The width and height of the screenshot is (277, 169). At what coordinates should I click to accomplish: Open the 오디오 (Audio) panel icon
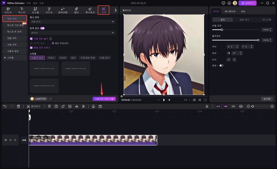(x=49, y=10)
